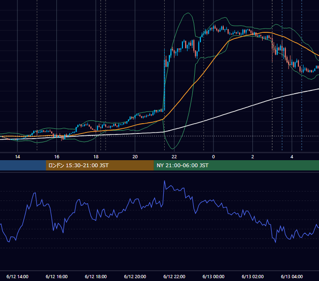
Task: Click the 6/12 20:00 date label
Action: point(135,276)
